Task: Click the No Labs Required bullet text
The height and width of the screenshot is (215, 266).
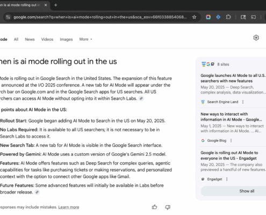Action: coord(80,133)
